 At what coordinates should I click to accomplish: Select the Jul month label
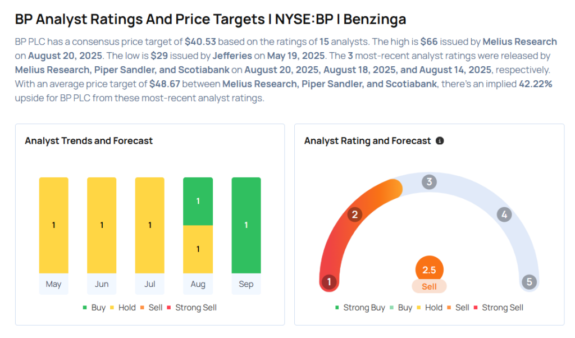[x=150, y=284]
